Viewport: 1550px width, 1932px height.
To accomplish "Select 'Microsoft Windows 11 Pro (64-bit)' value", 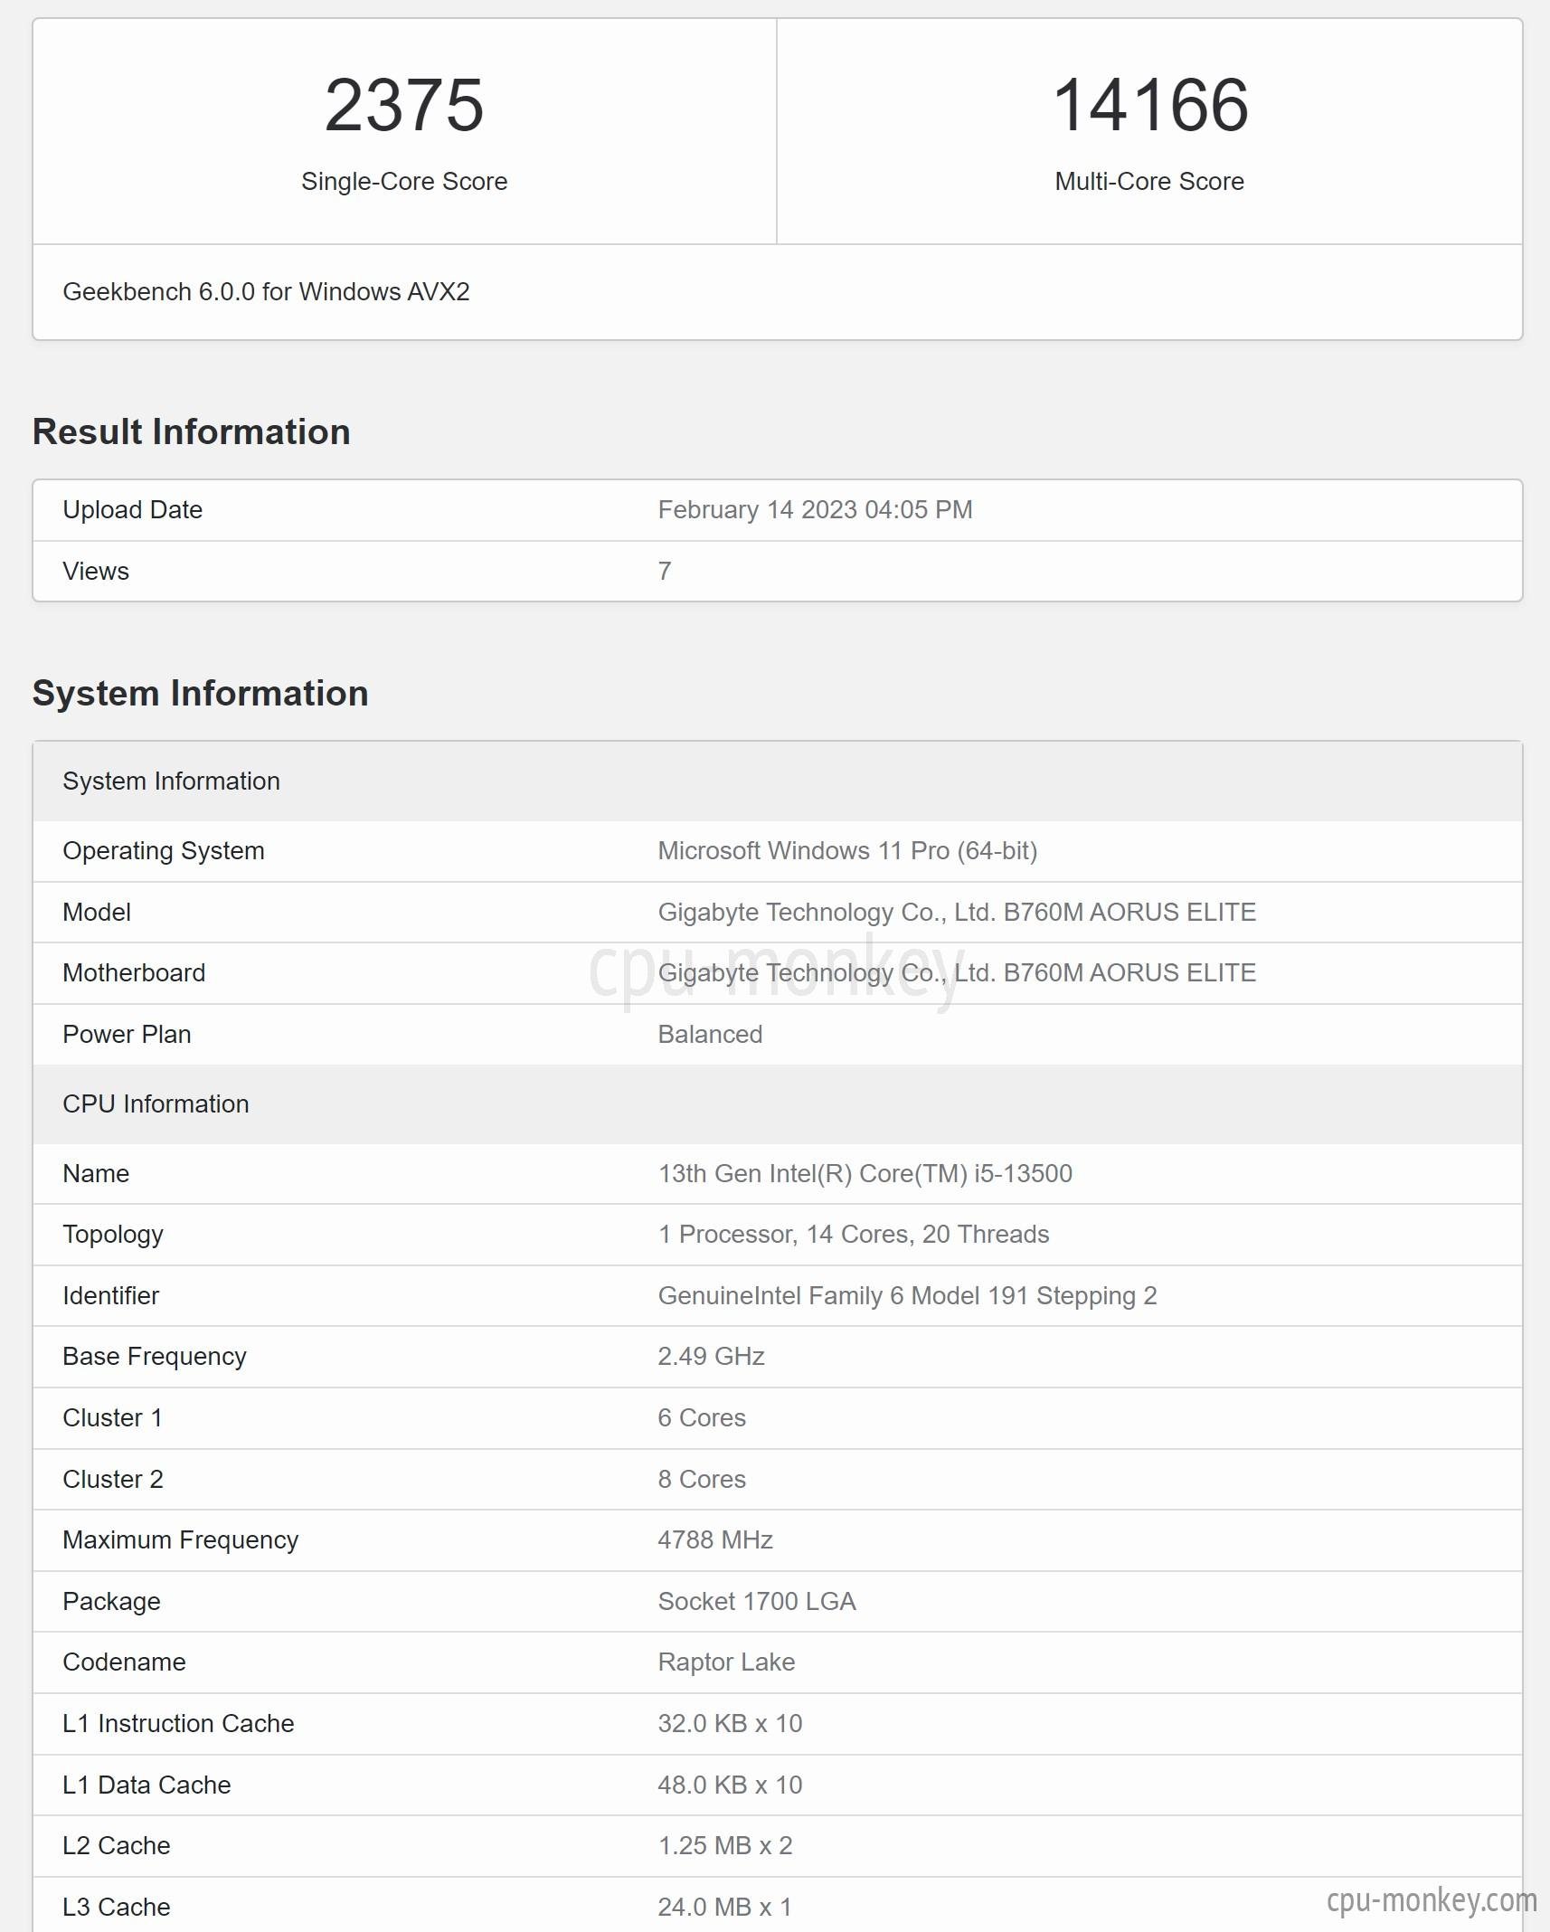I will tap(847, 850).
